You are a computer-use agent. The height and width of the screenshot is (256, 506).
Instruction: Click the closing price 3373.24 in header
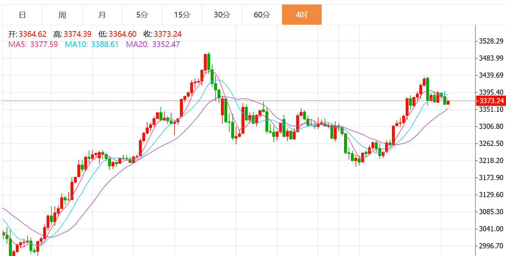pyautogui.click(x=168, y=35)
